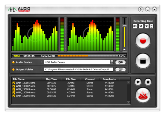Click file size 158MB cell
This screenshot has height=116, width=165.
[x=71, y=86]
